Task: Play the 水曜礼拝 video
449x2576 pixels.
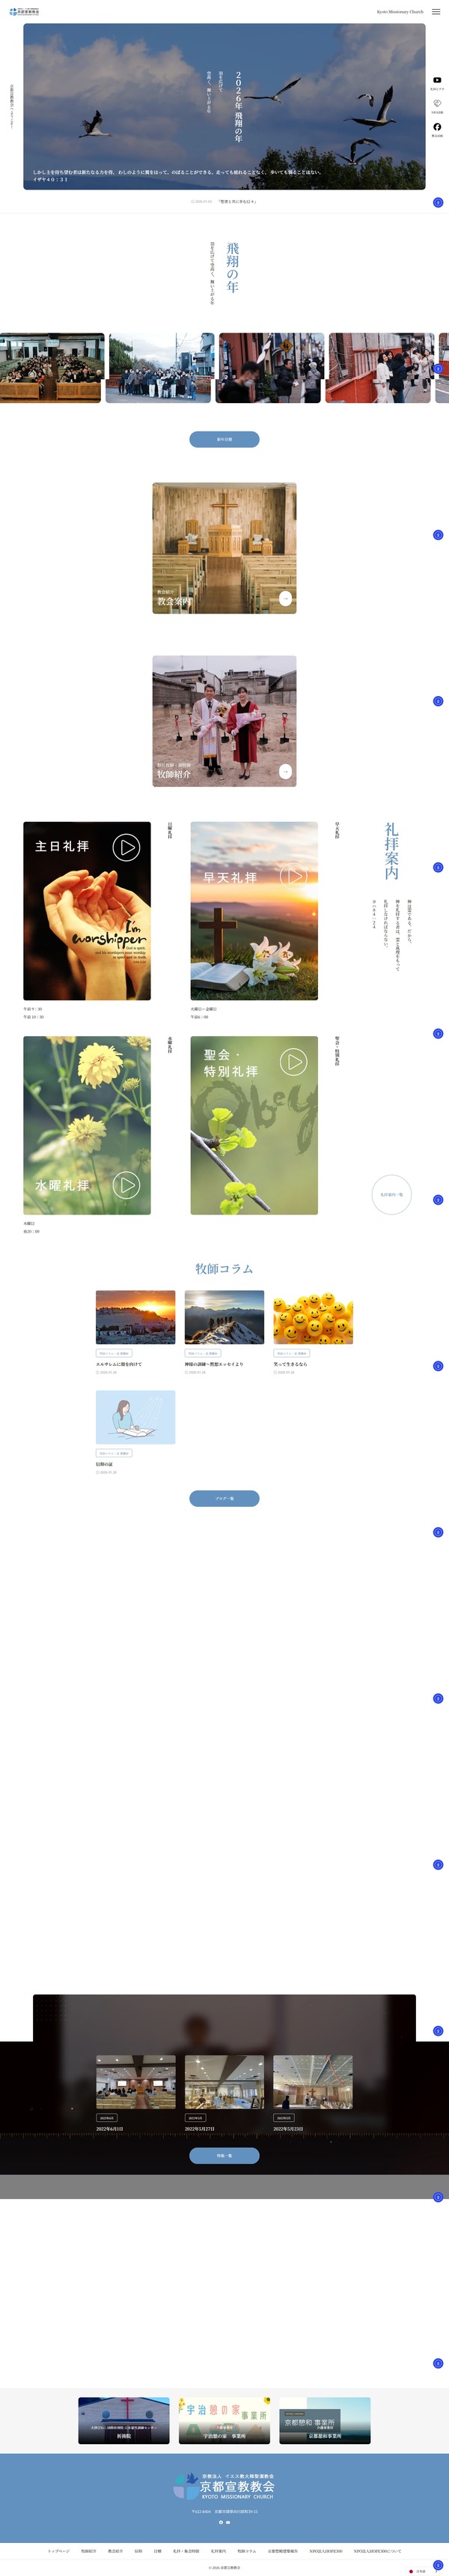Action: click(126, 1185)
